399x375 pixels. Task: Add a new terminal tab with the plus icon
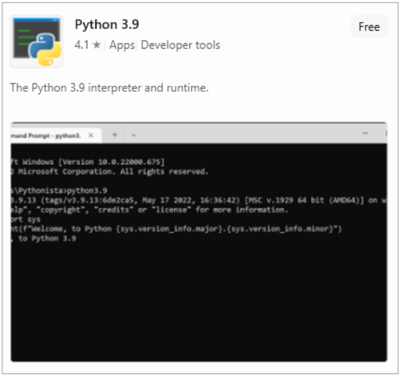[114, 135]
